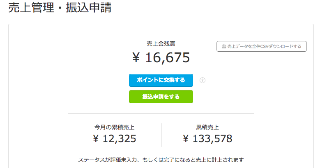
Task: Click the horizontal divider below 振込申請をする
Action: (161, 113)
